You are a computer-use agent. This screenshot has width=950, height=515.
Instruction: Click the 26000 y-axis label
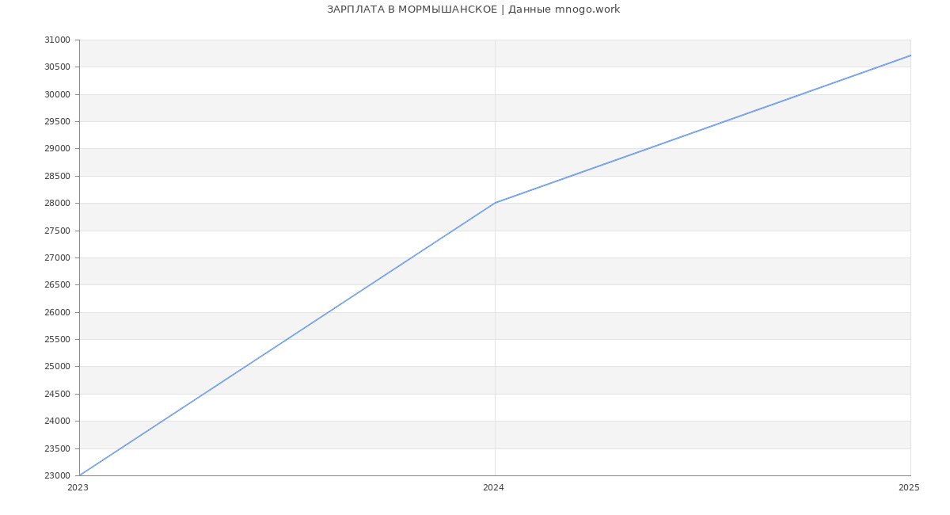[x=57, y=312]
